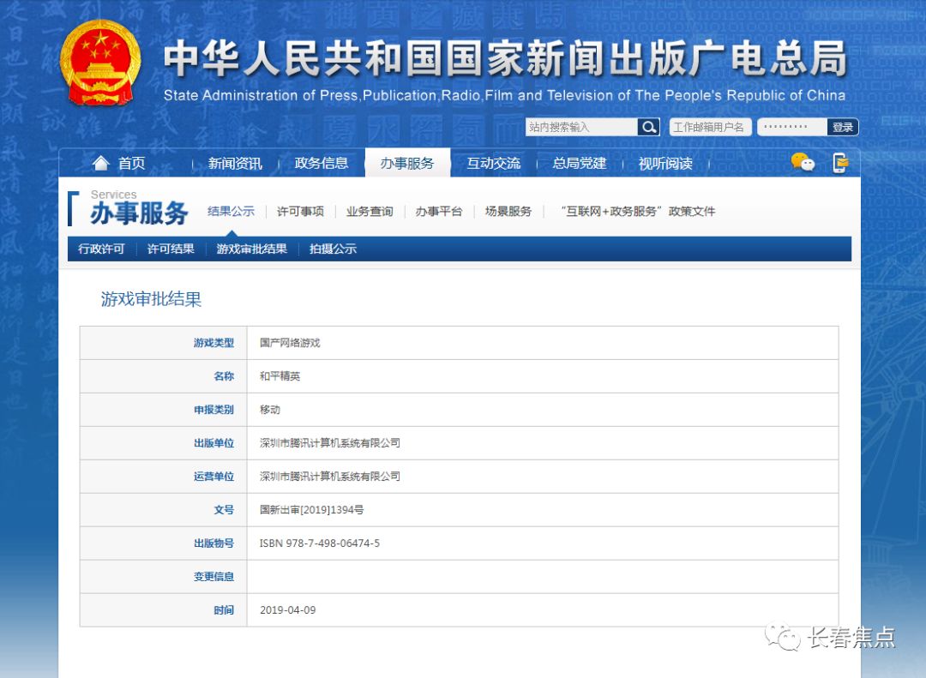926x678 pixels.
Task: Open “互联网+政务服务”政策文件 link
Action: tap(637, 211)
